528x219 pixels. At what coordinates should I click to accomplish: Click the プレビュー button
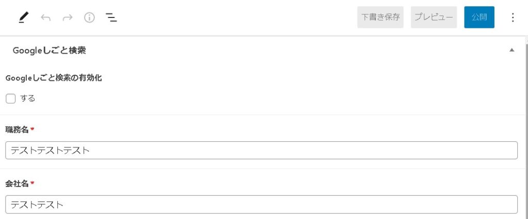(434, 17)
